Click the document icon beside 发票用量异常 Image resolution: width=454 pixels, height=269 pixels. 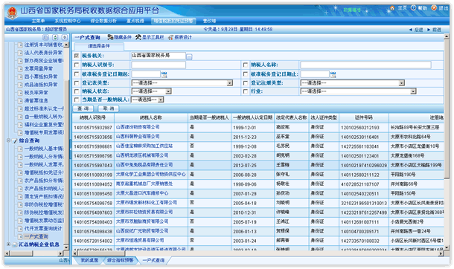click(20, 69)
